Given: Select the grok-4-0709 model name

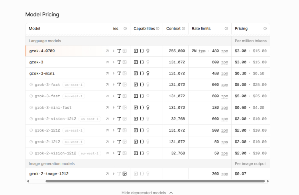Looking at the screenshot, I should tap(42, 51).
